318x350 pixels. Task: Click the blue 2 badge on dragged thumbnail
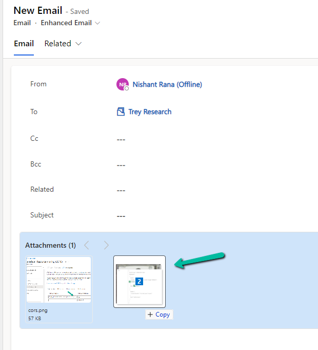coord(139,281)
